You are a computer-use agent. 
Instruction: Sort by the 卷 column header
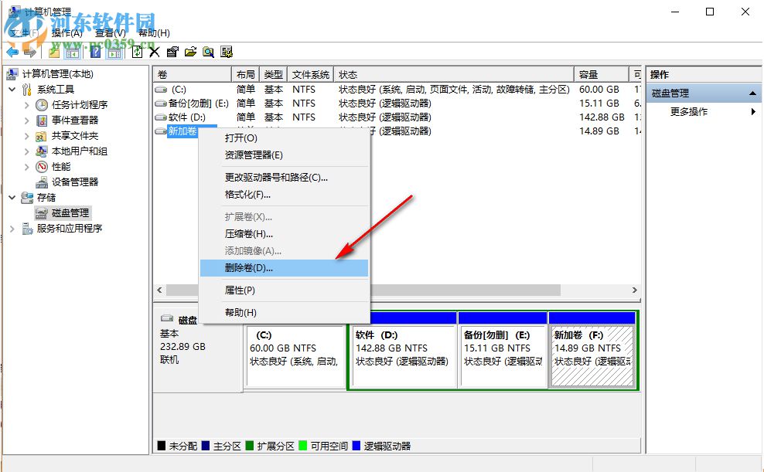192,74
